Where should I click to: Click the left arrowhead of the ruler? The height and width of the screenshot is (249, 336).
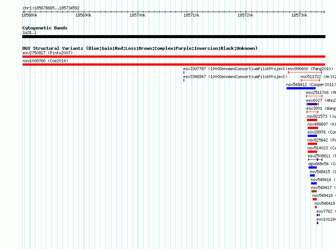[23, 12]
